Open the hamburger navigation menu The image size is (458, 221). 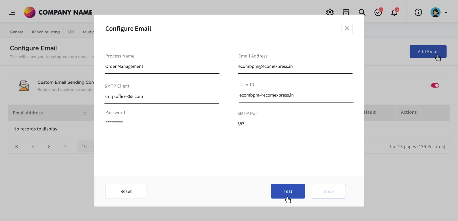12,12
